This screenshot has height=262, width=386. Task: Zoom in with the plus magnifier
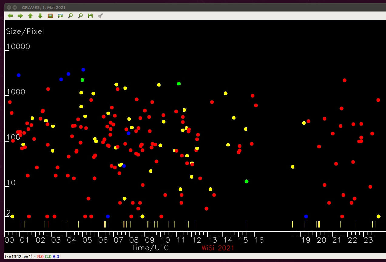(x=70, y=16)
